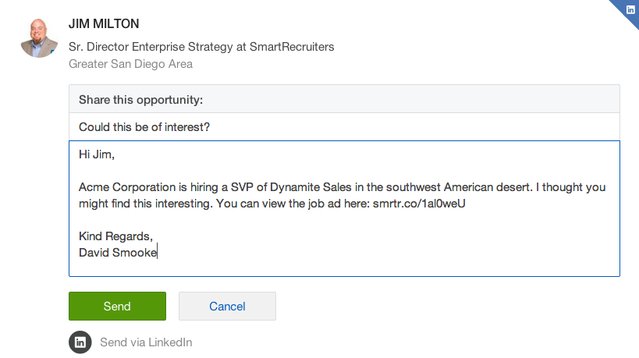This screenshot has width=639, height=358.
Task: Click the JIM MILTON name heading
Action: click(x=104, y=24)
